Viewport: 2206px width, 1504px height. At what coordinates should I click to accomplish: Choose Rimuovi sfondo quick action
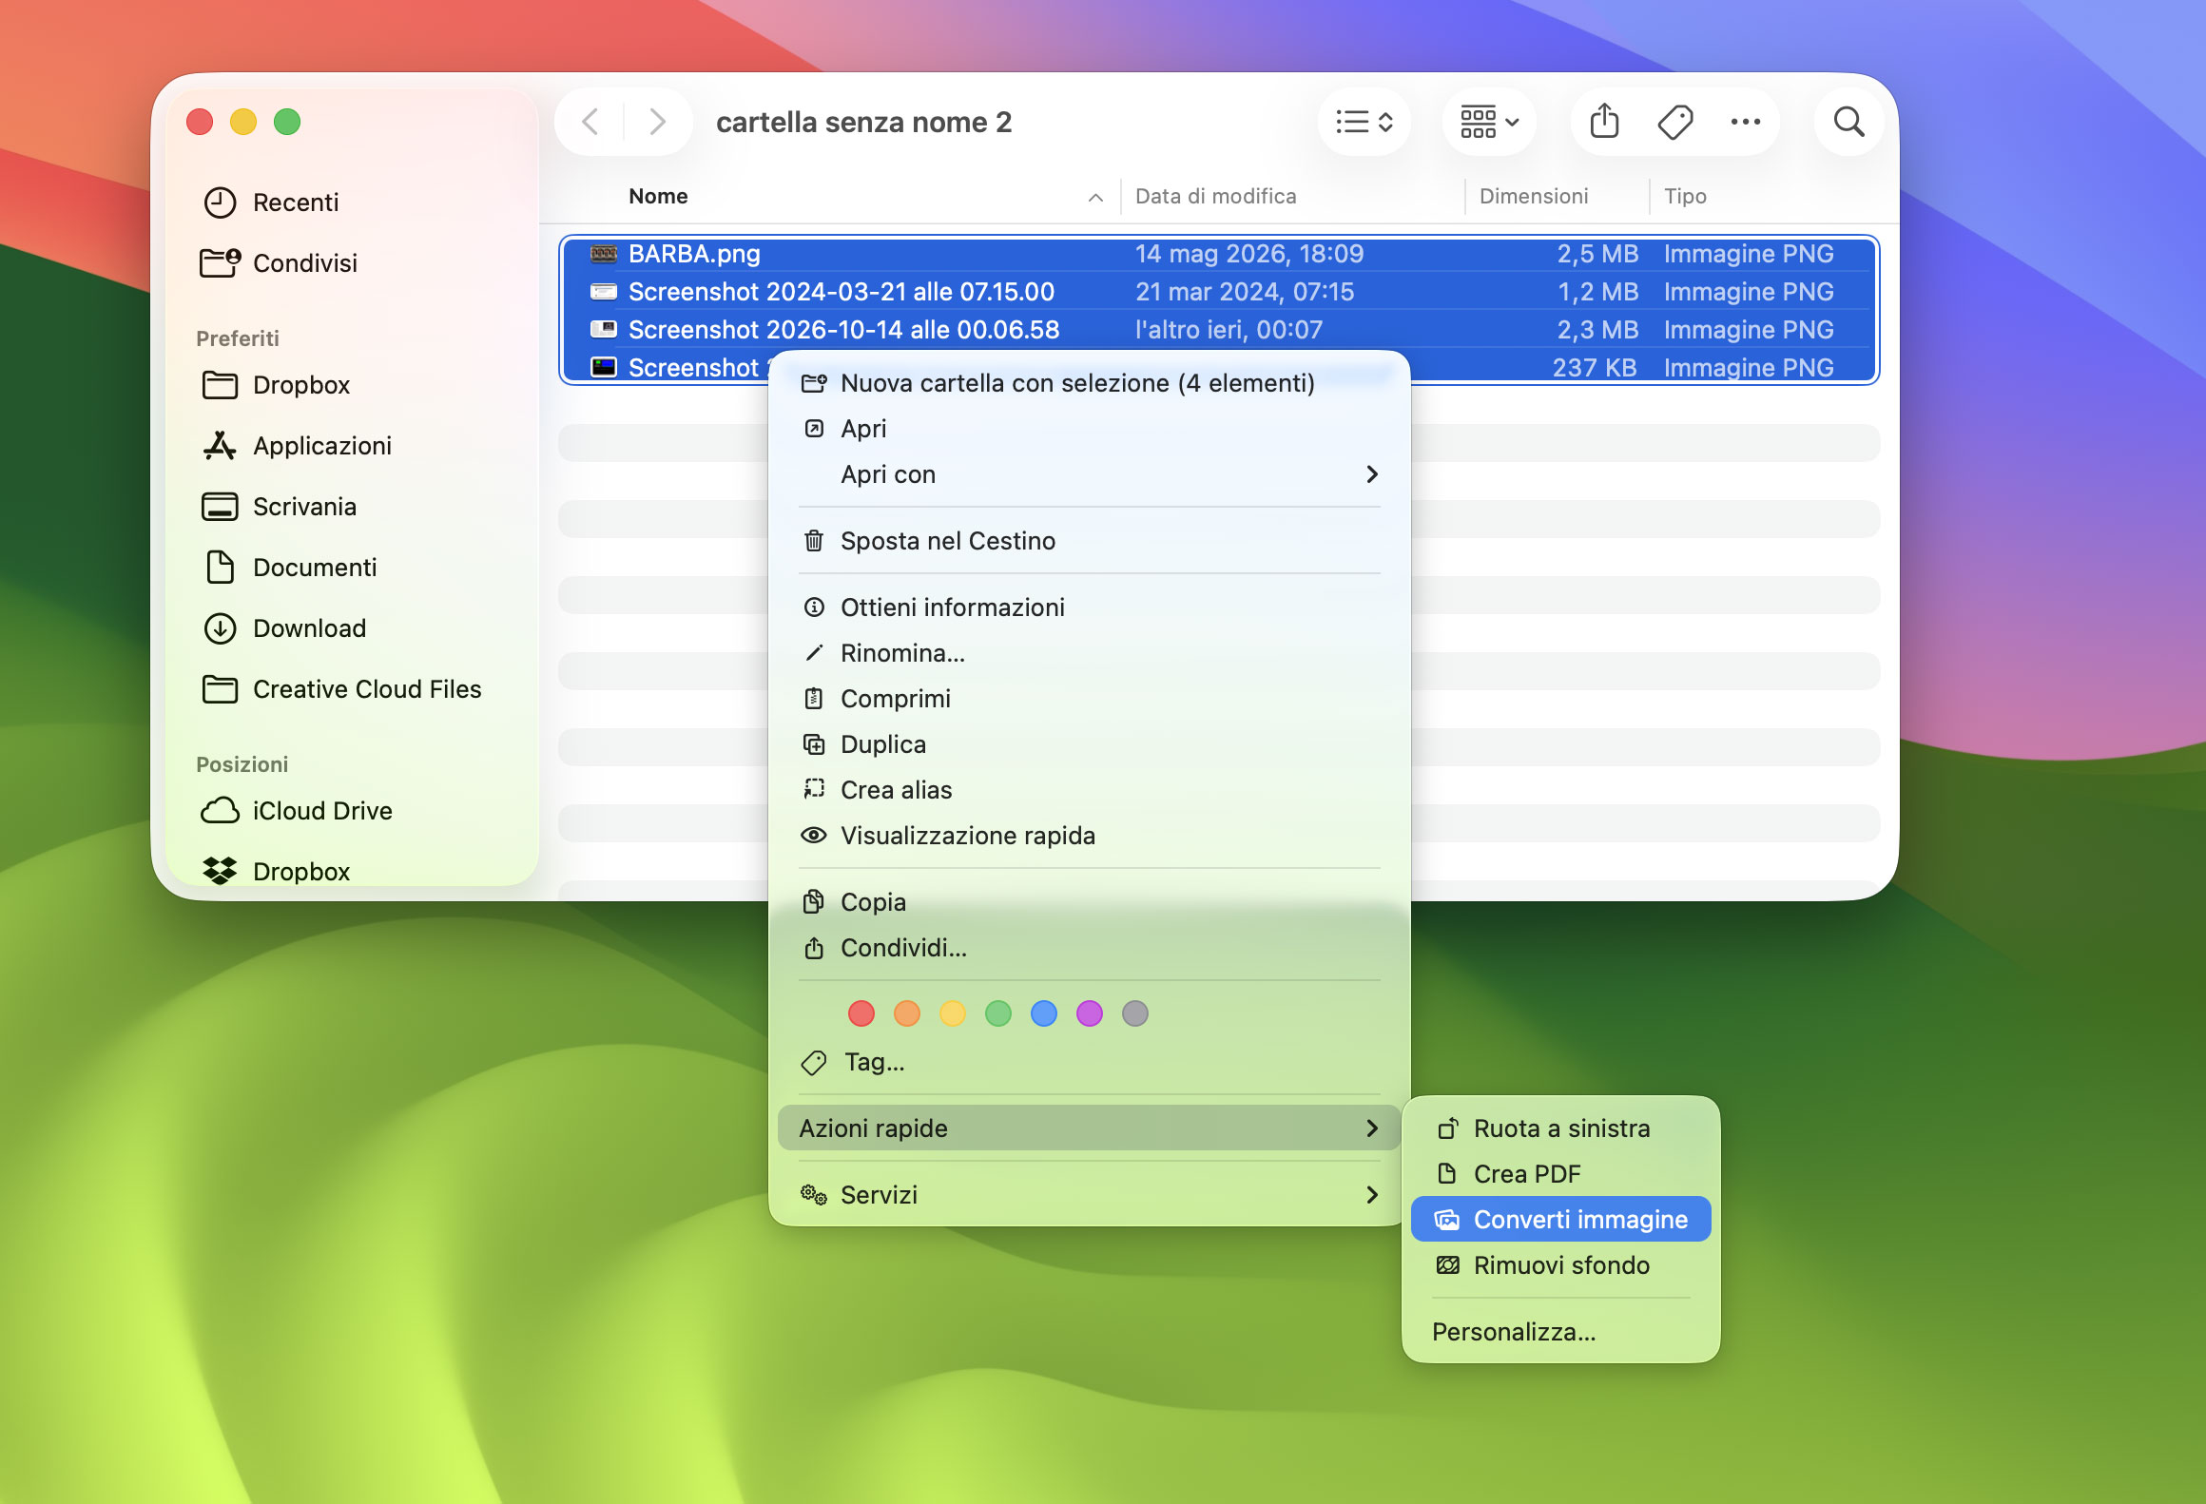tap(1560, 1265)
